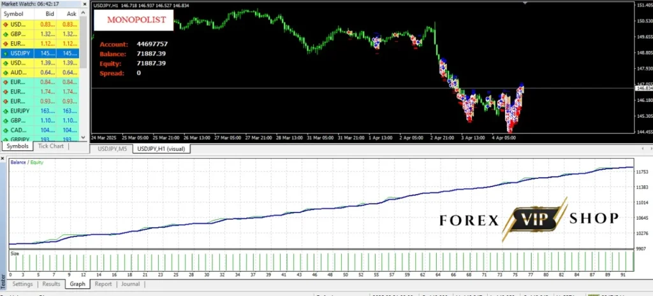Click the chart shift triangle marker
This screenshot has height=296, width=653.
[524, 3]
